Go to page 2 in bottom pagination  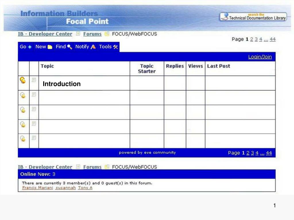click(248, 153)
